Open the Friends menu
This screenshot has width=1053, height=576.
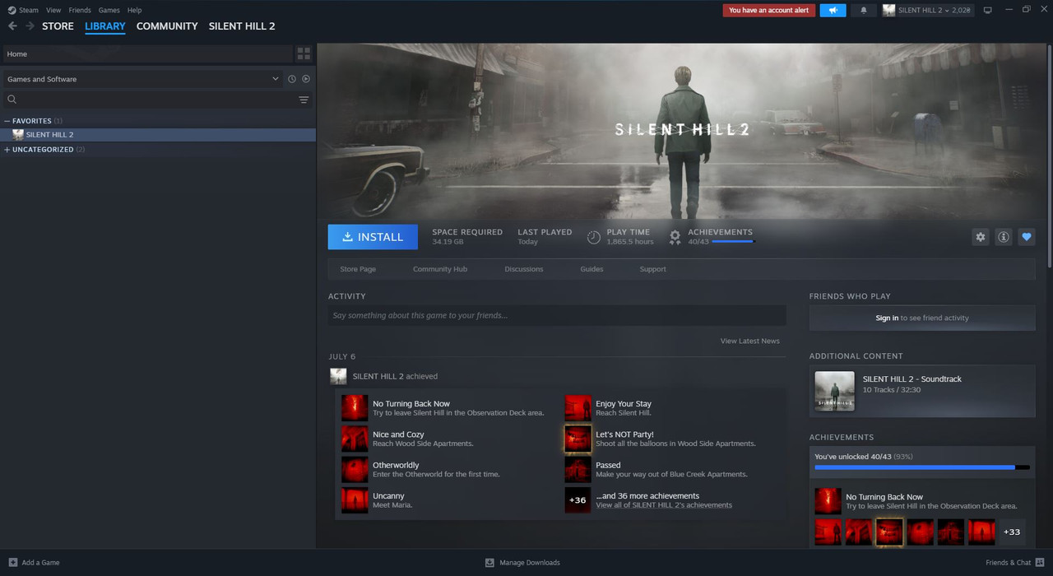(80, 10)
